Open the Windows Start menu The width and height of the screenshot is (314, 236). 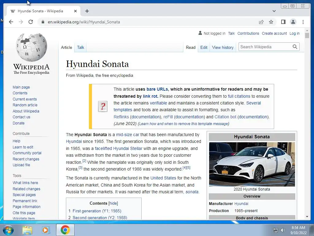8,230
